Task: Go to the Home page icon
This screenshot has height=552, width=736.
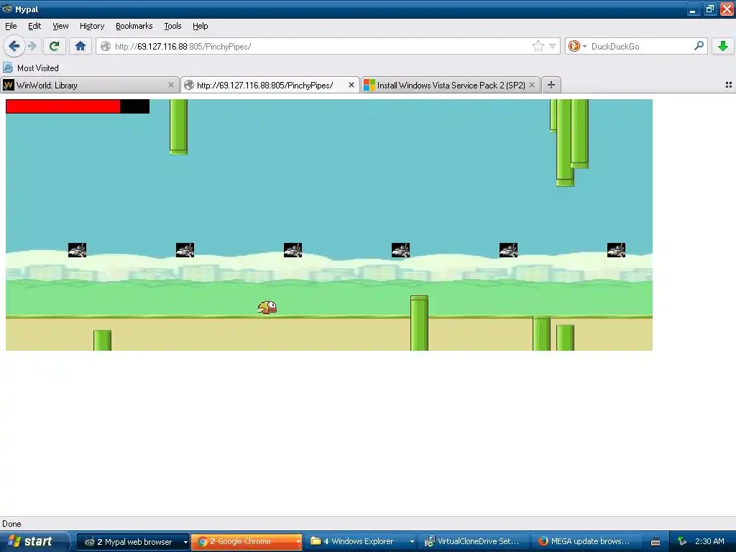Action: [80, 46]
